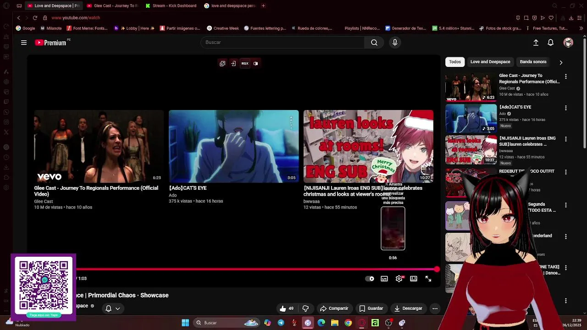Open [Ado]CAT'S EYE sidebar thumbnail
The height and width of the screenshot is (330, 587).
471,118
